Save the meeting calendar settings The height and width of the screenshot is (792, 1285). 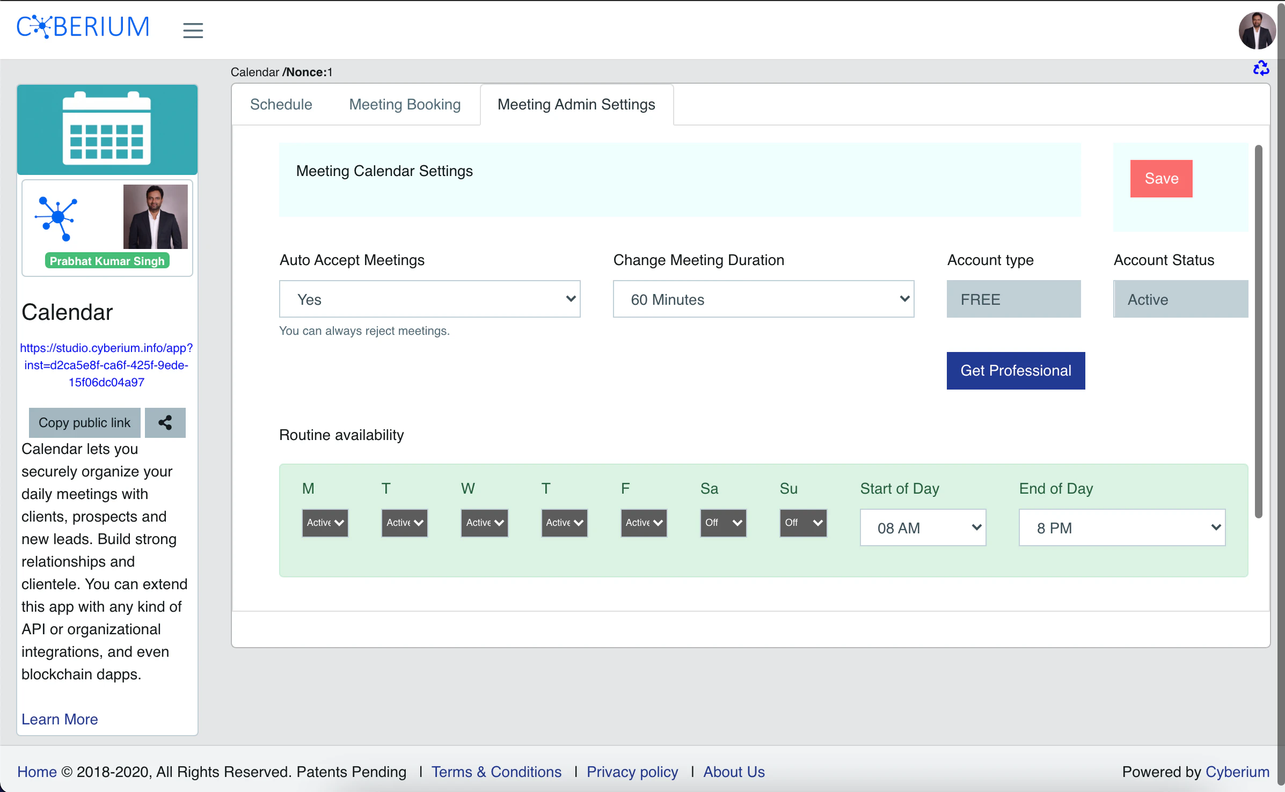point(1162,179)
